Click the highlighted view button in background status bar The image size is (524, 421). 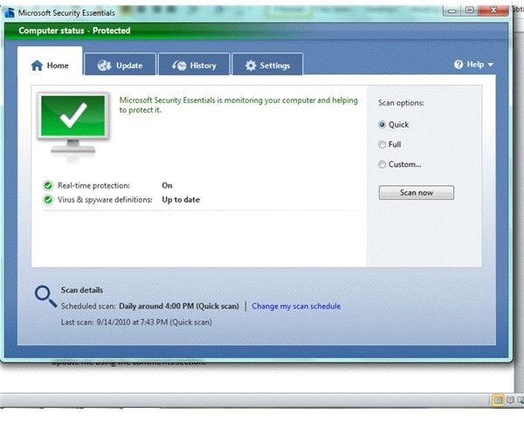(498, 400)
